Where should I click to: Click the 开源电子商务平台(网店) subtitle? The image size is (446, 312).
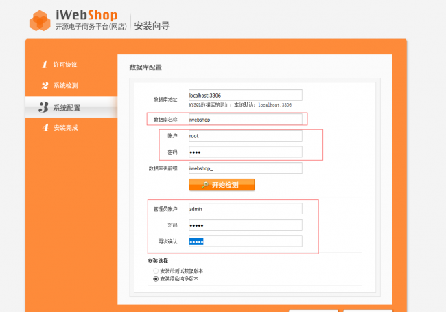tap(91, 27)
